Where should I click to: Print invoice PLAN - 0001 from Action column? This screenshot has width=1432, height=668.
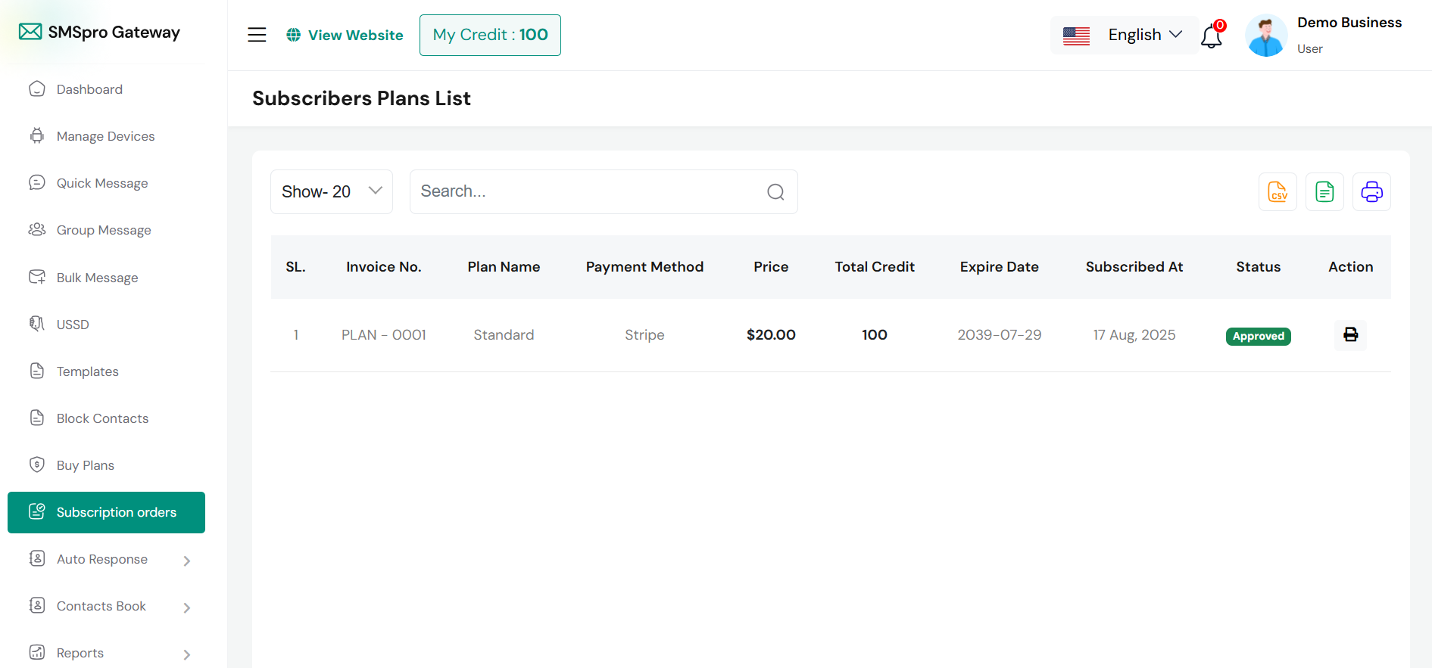1350,335
